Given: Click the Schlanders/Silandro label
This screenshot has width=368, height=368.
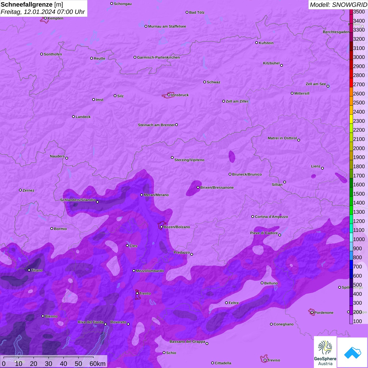Looking at the screenshot, I should (x=78, y=200).
